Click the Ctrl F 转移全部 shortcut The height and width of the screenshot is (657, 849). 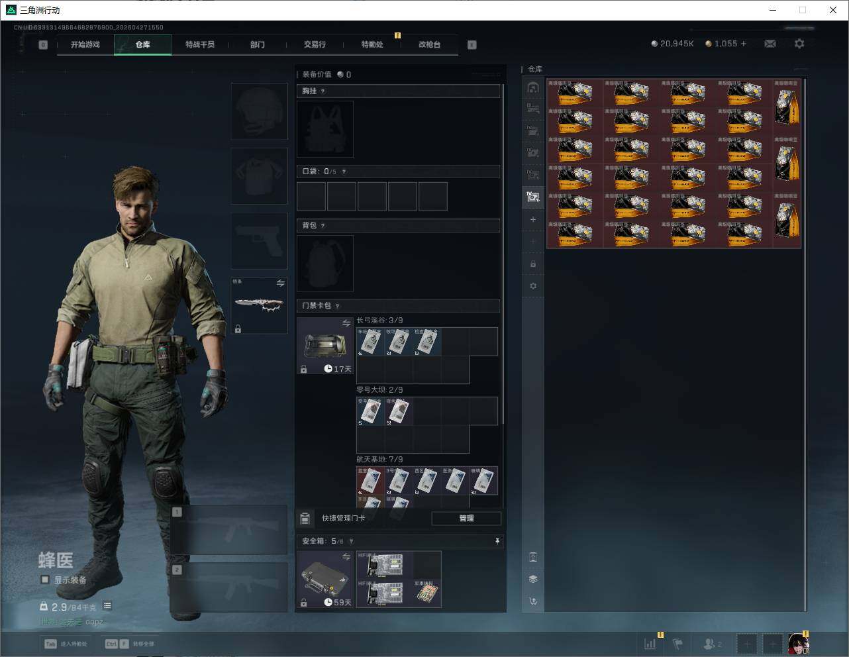130,644
